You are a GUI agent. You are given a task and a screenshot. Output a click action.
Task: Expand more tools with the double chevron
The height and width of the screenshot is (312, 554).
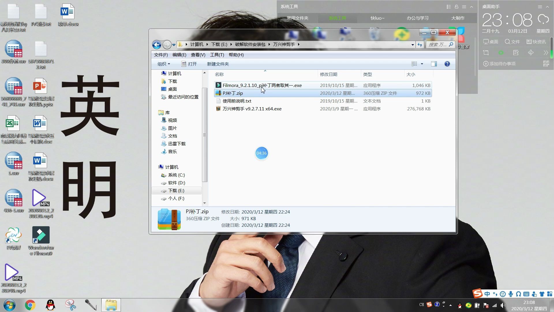(545, 53)
